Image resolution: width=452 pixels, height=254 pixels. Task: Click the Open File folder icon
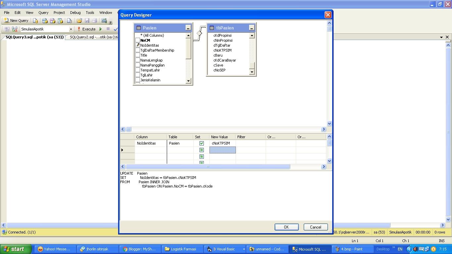[79, 21]
